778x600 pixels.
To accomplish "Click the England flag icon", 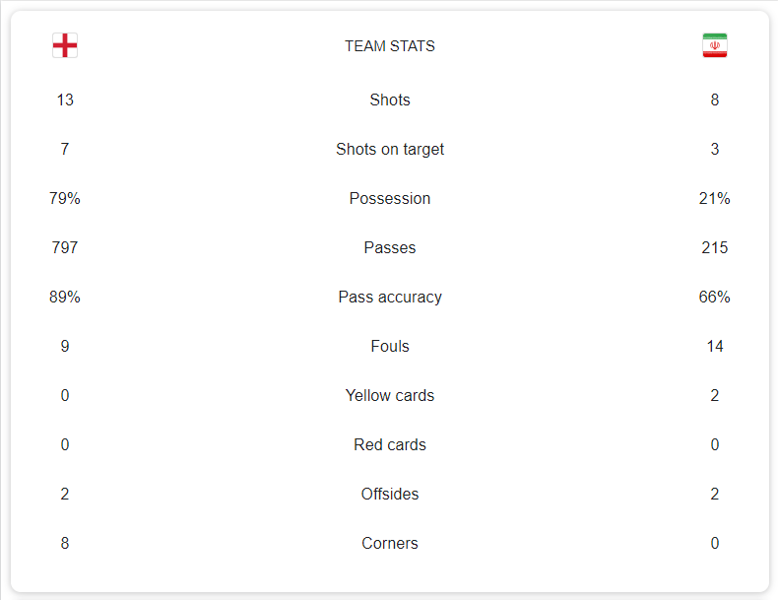I will coord(65,45).
